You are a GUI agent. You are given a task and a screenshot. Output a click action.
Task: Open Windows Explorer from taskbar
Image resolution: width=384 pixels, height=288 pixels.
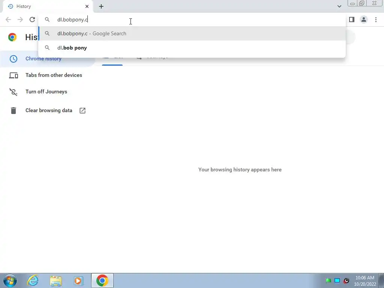56,280
